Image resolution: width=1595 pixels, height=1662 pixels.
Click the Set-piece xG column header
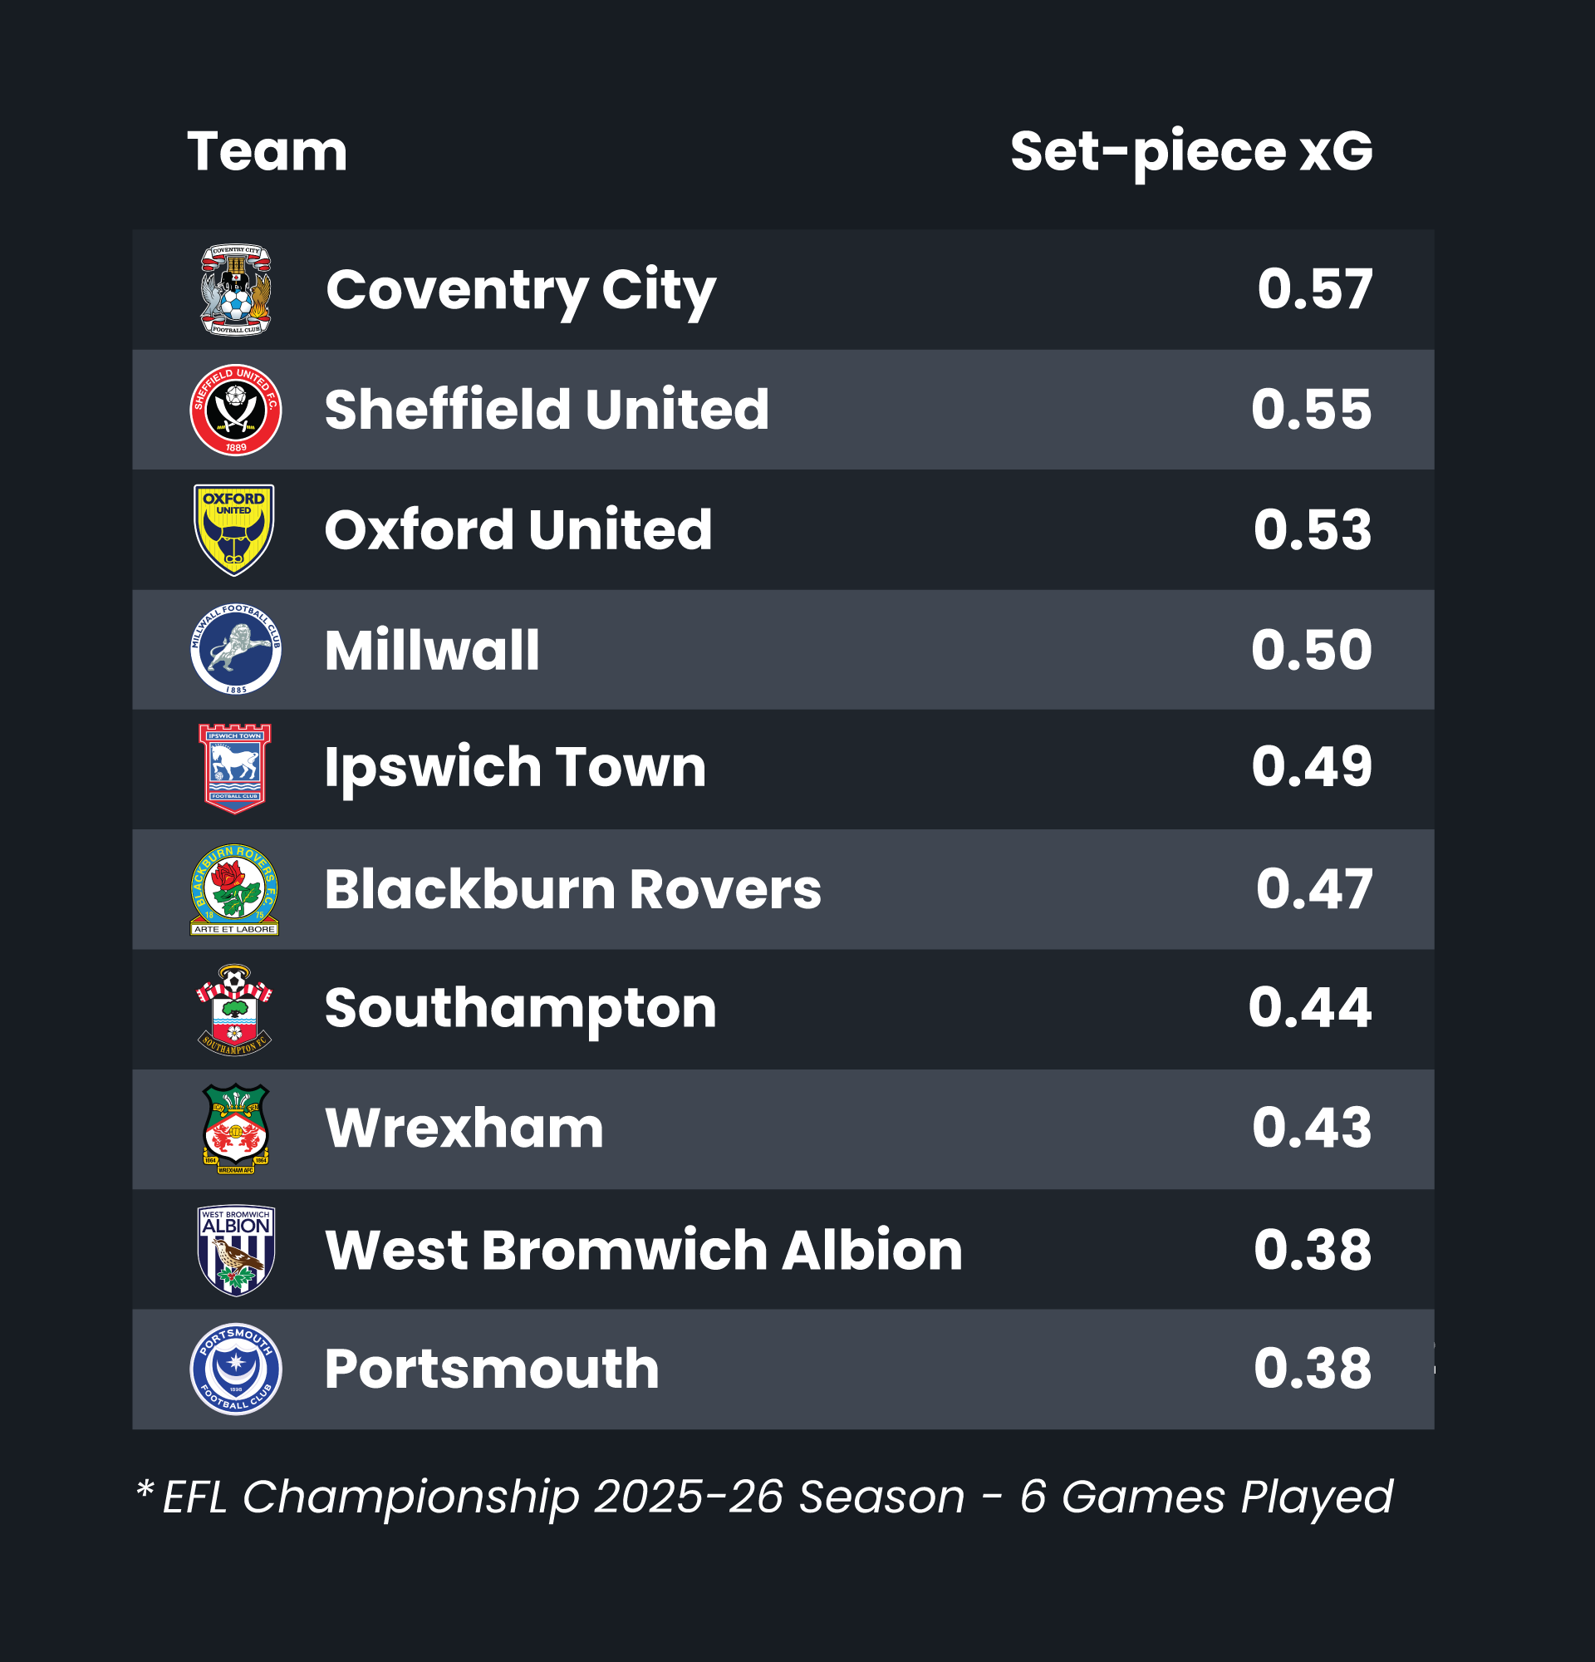[1190, 152]
